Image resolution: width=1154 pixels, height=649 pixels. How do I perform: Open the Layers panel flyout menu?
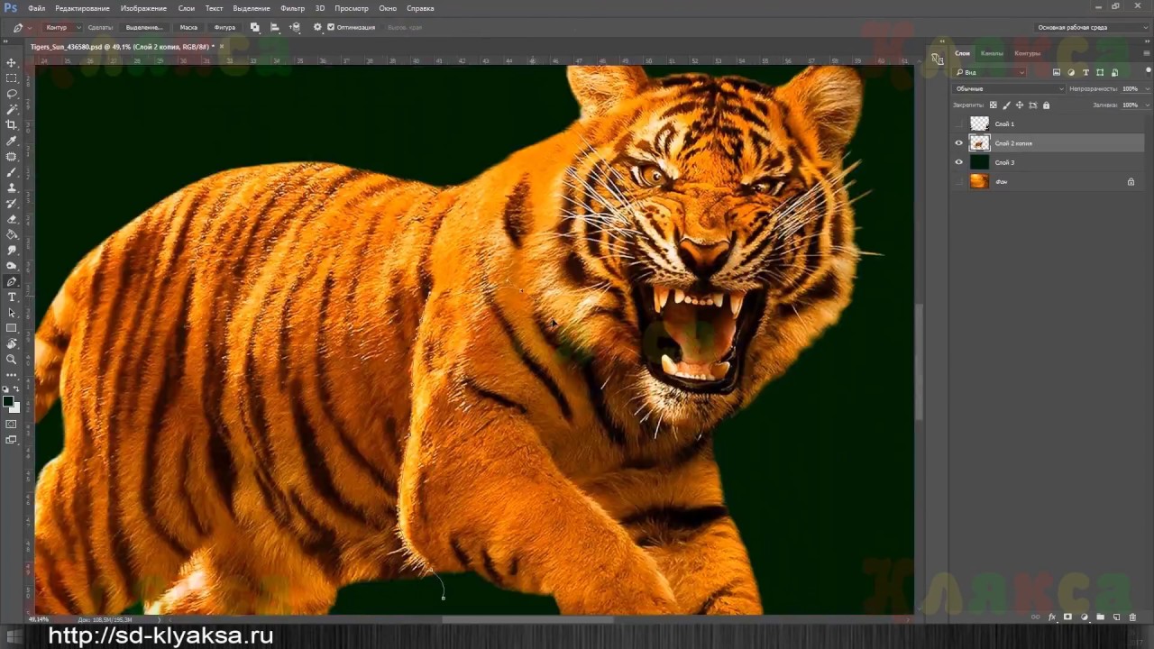tap(1147, 53)
